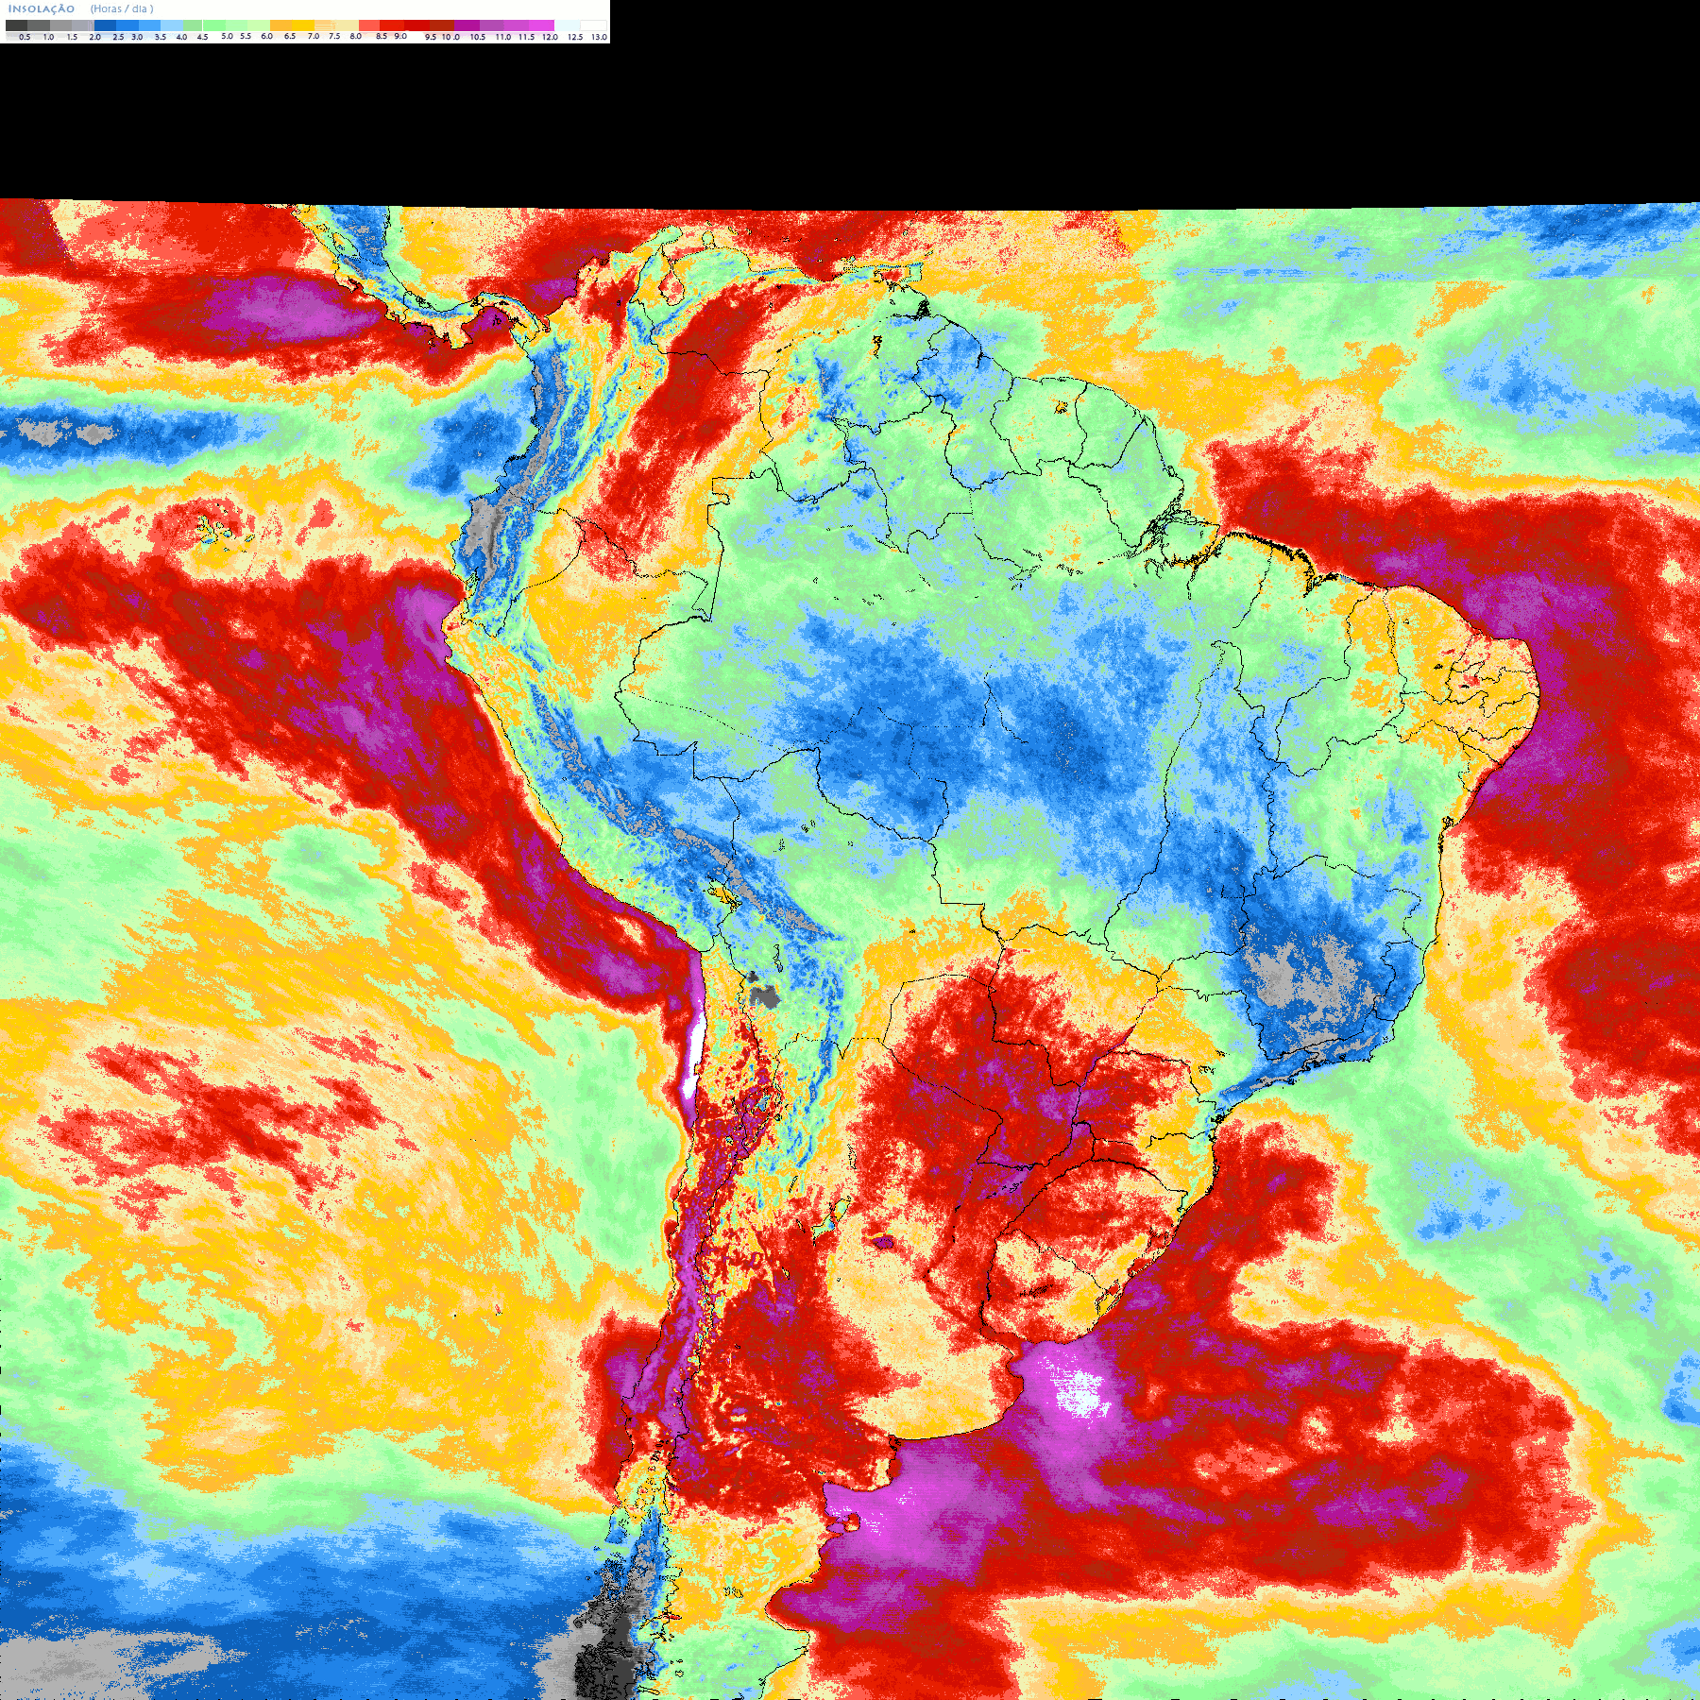Click the 9.5 legend value
1700x1700 pixels.
[431, 37]
